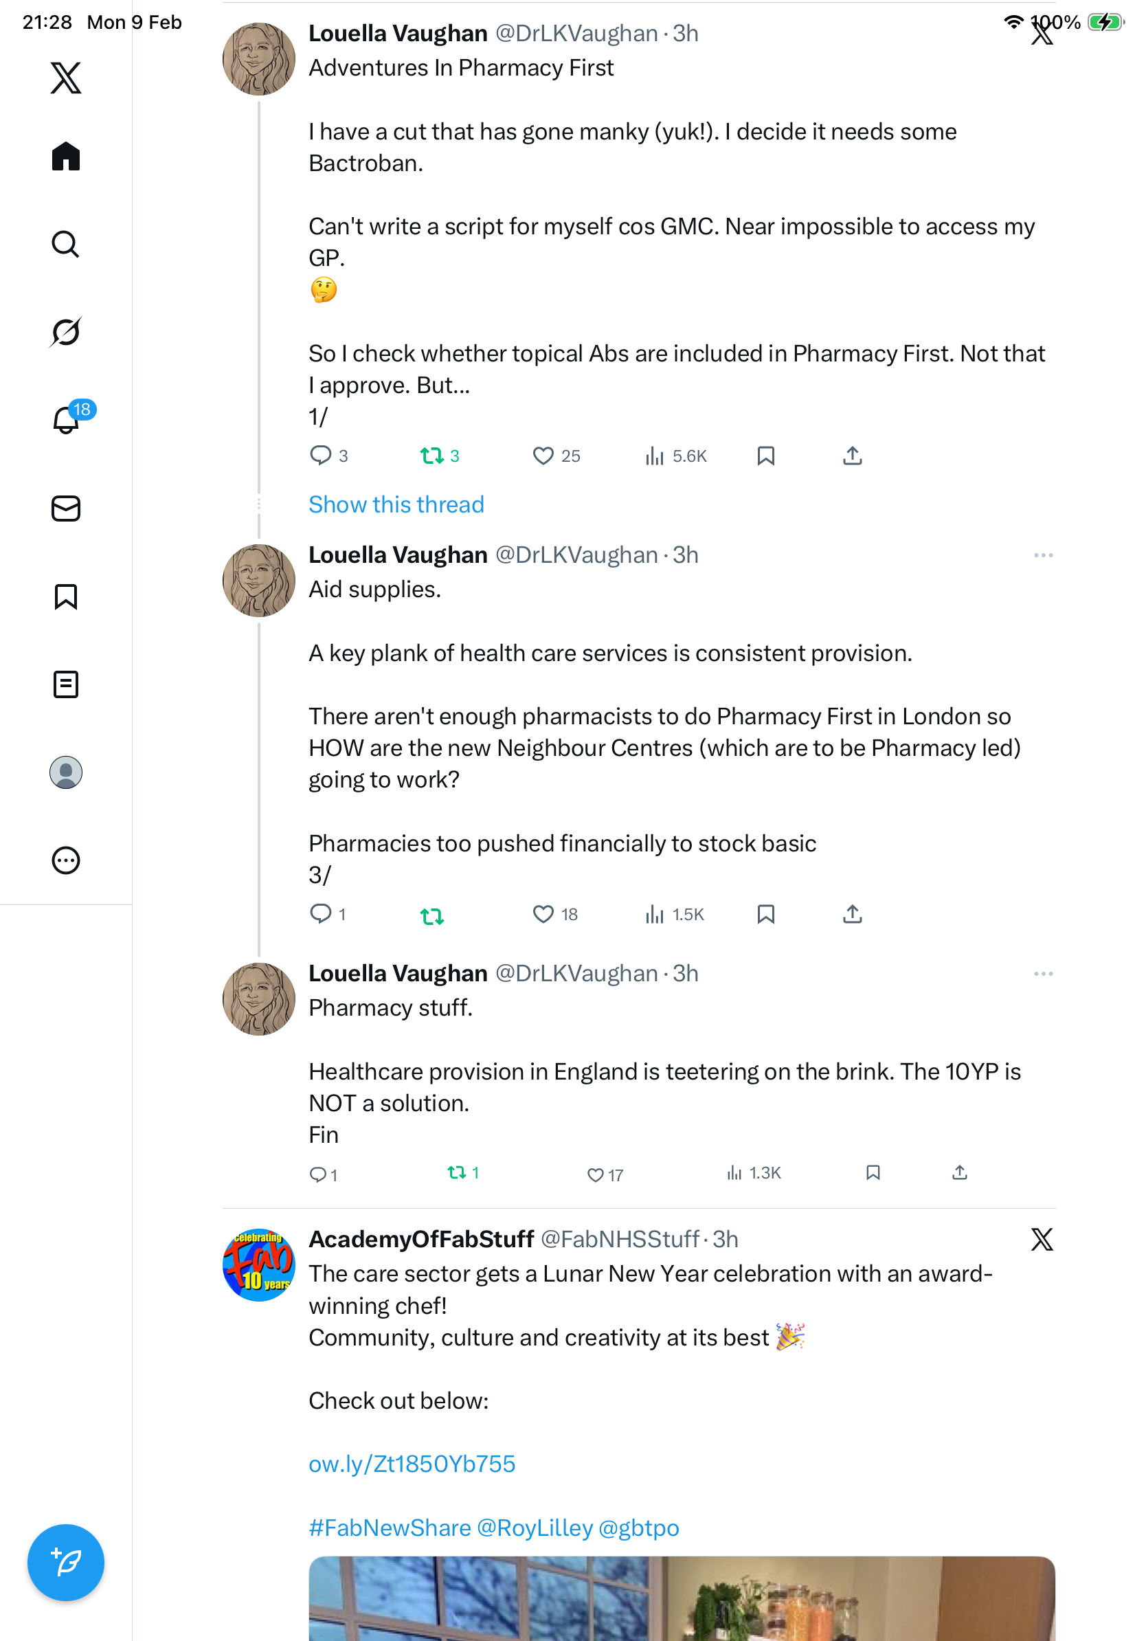Undo repost on 'Adventures In Pharmacy First' post
Viewport: 1146px width, 1641px height.
[x=431, y=456]
